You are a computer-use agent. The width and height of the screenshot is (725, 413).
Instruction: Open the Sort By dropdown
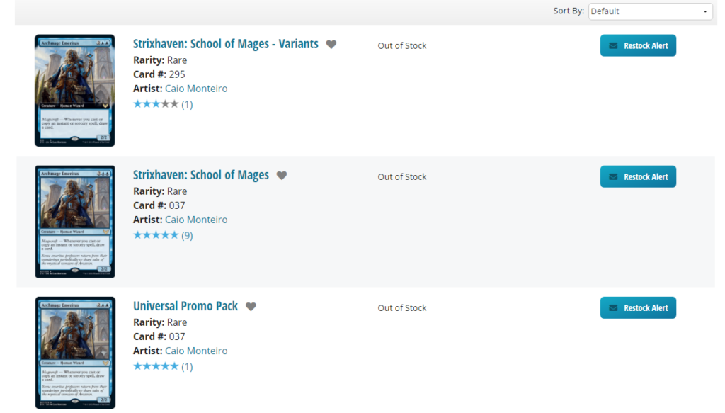[x=651, y=11]
